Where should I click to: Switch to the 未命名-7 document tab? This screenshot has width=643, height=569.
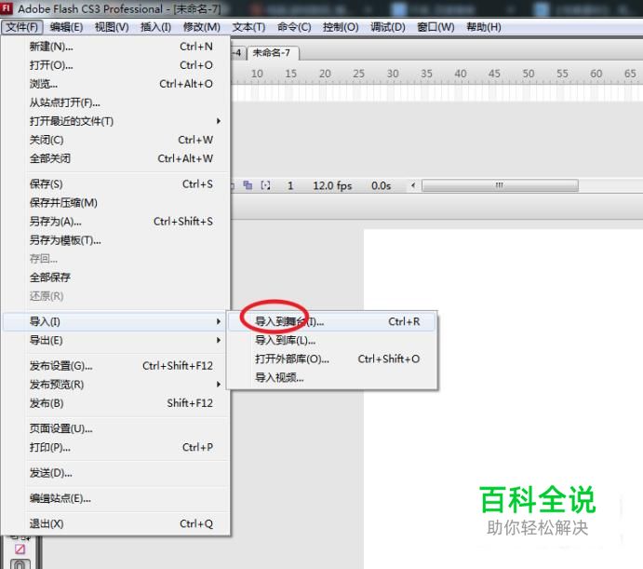(273, 53)
